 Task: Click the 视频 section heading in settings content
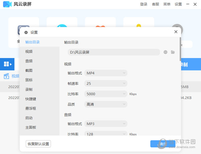68,64
